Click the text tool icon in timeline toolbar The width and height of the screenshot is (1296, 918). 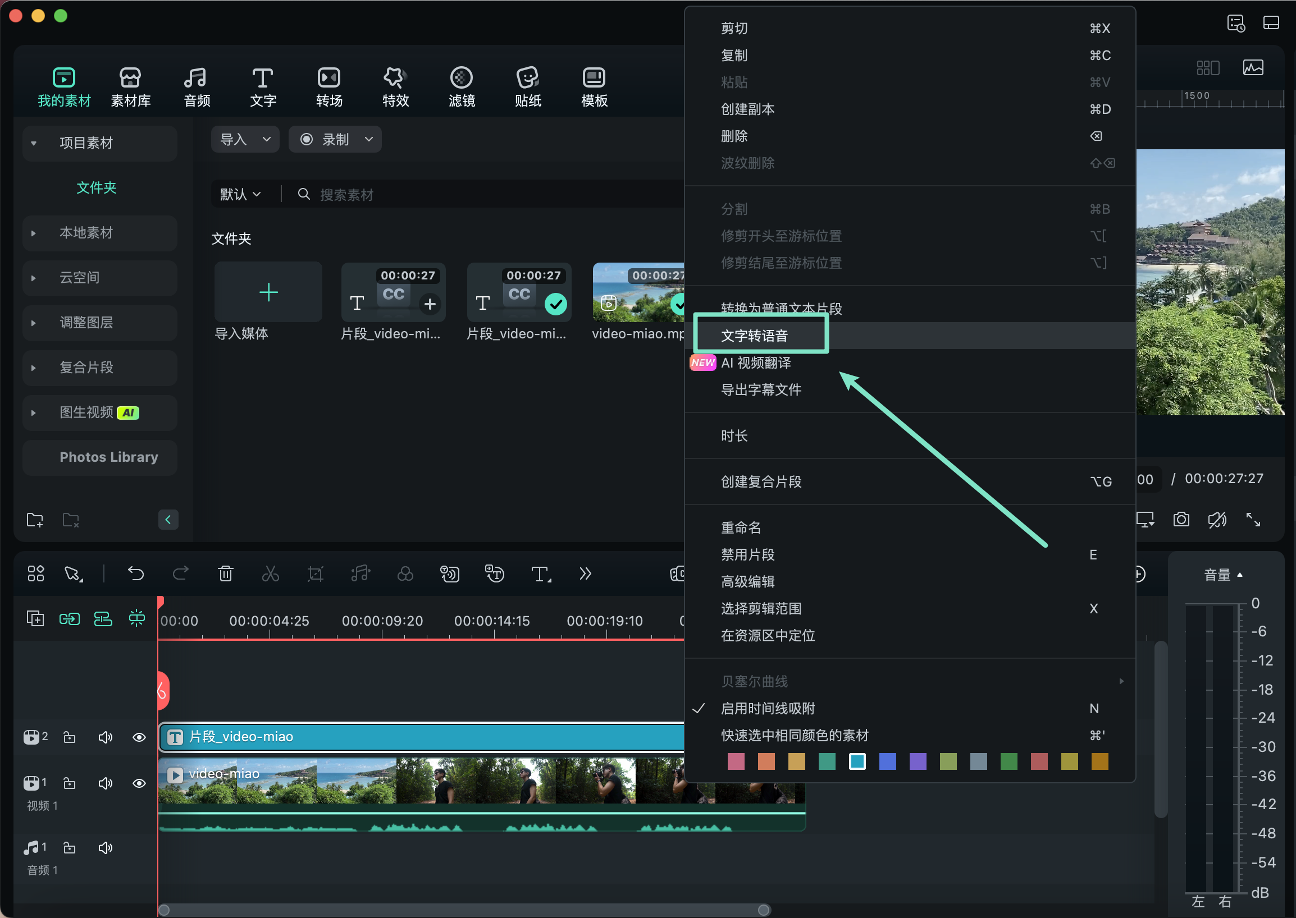[x=540, y=573]
